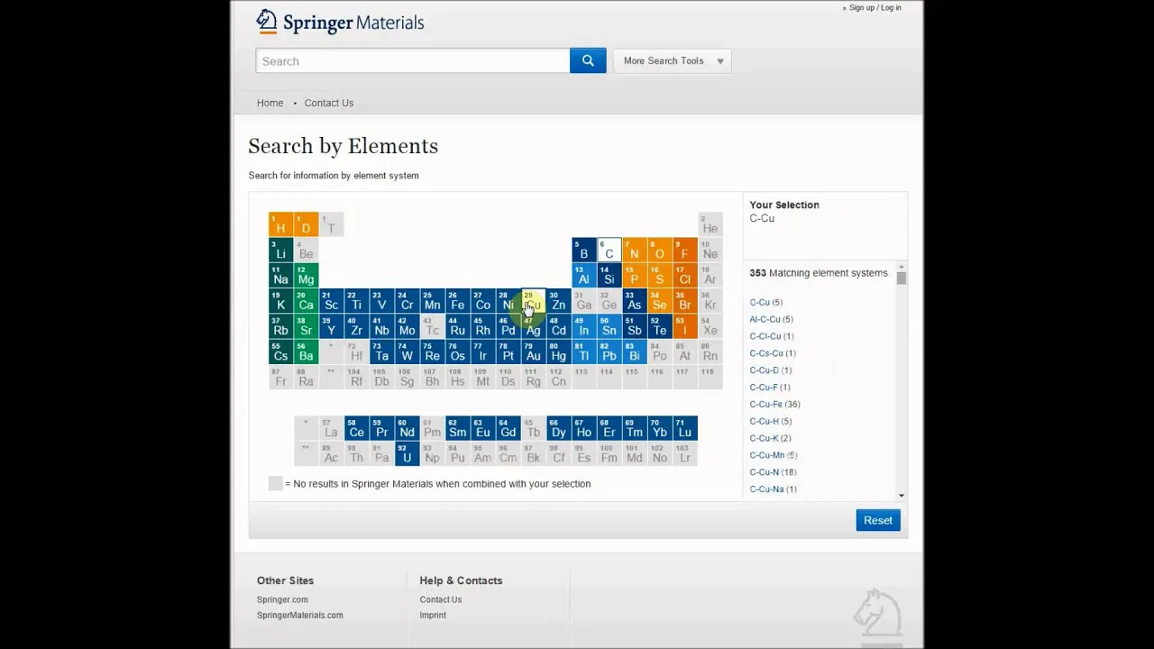Select the Lithium Li element tile

(280, 250)
